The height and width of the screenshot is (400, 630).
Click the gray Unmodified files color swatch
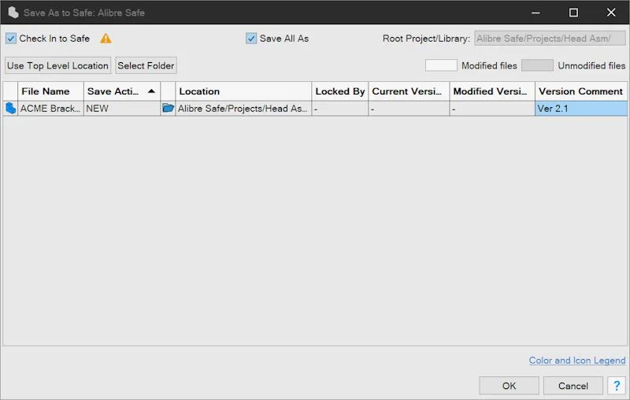[537, 65]
